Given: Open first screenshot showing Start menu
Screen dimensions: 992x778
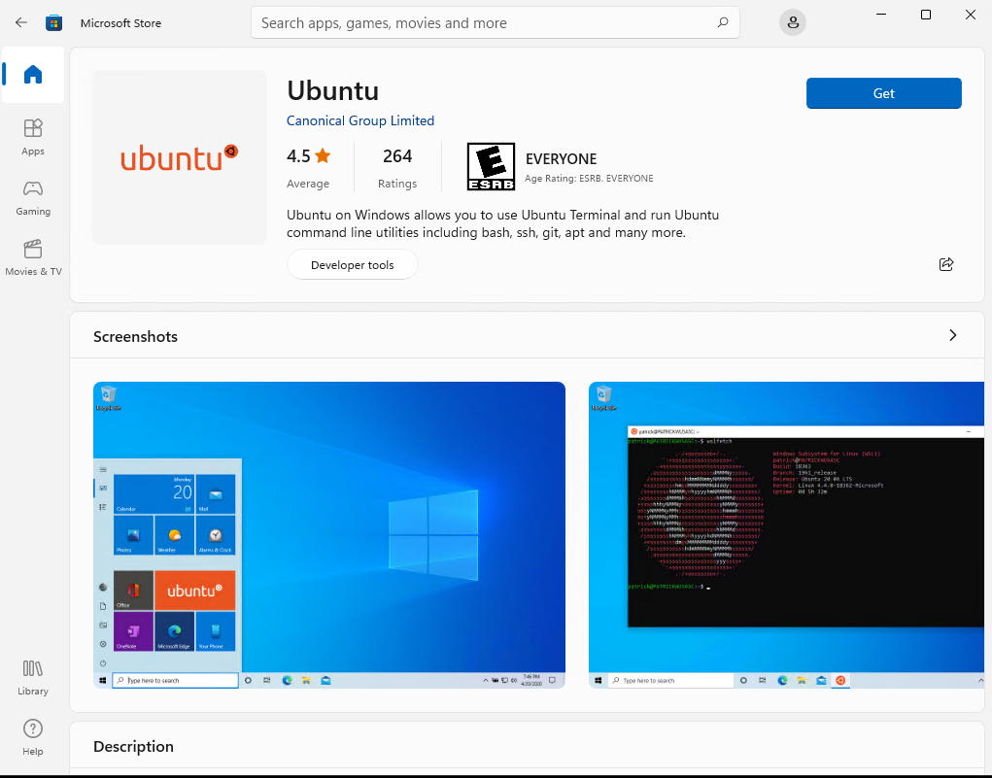Looking at the screenshot, I should click(329, 534).
